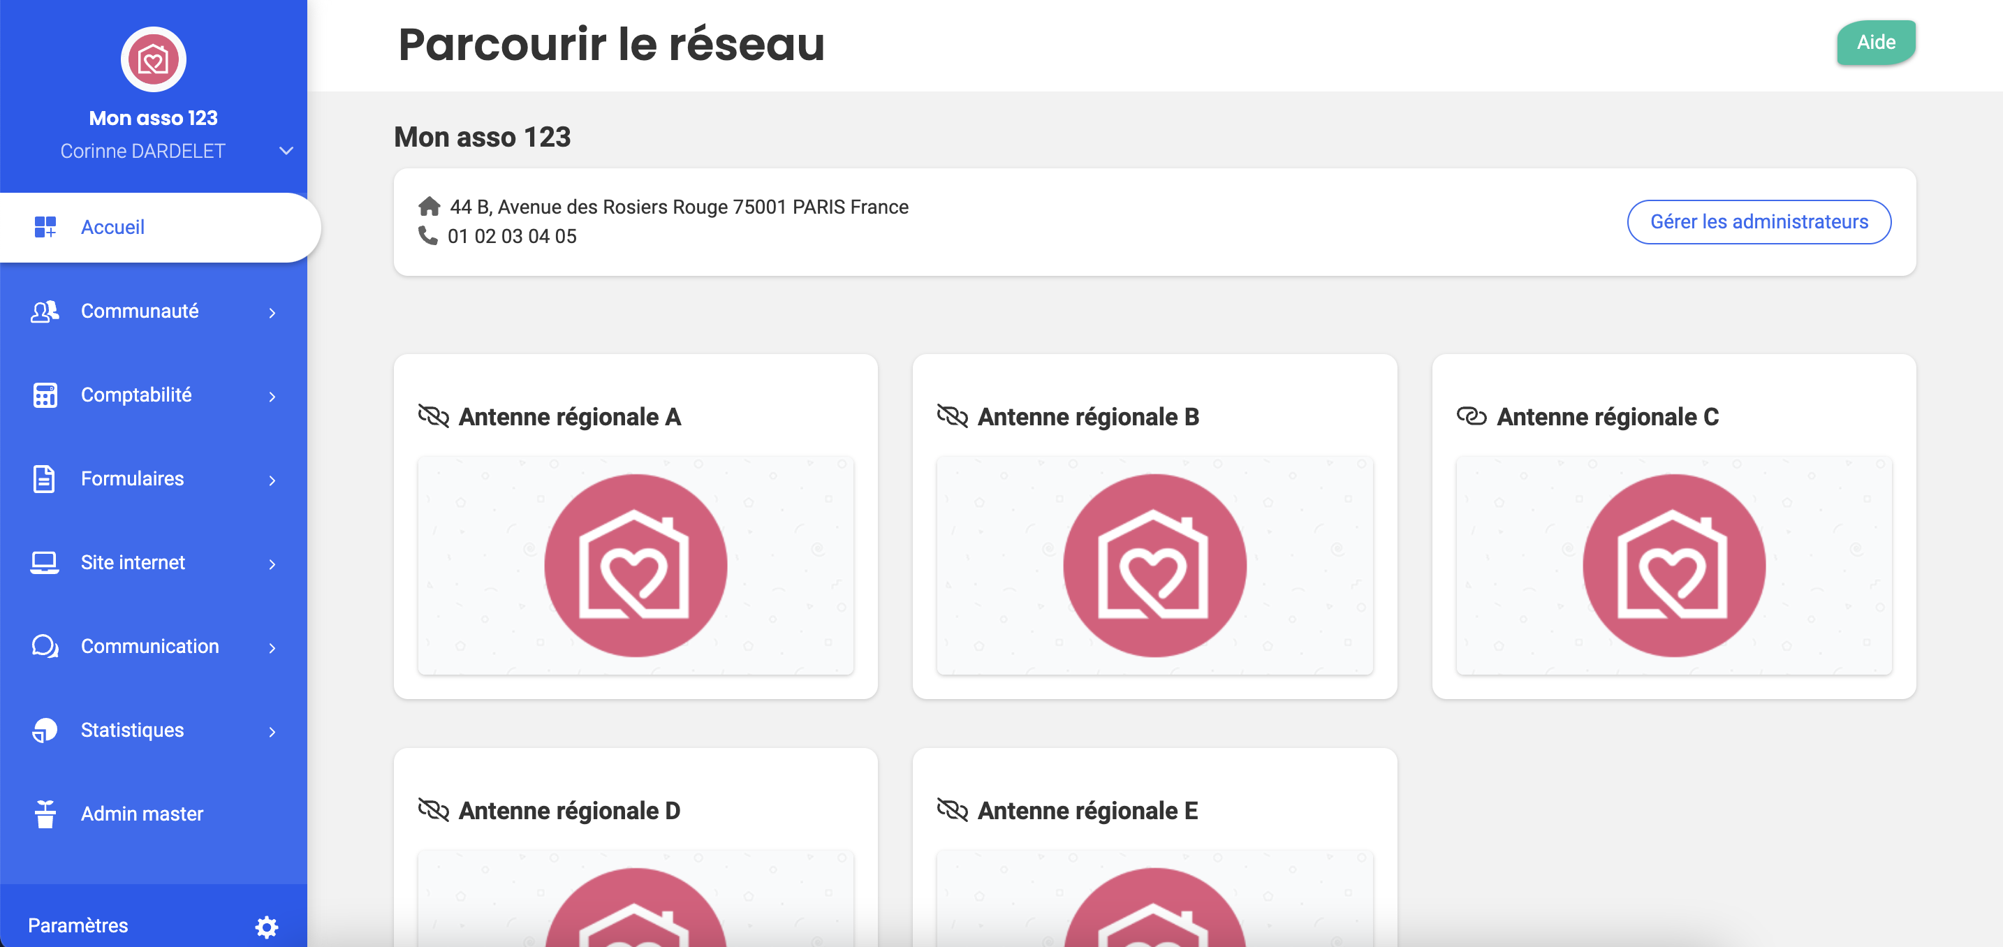This screenshot has height=947, width=2003.
Task: Expand the Statistiques chevron
Action: click(x=272, y=732)
